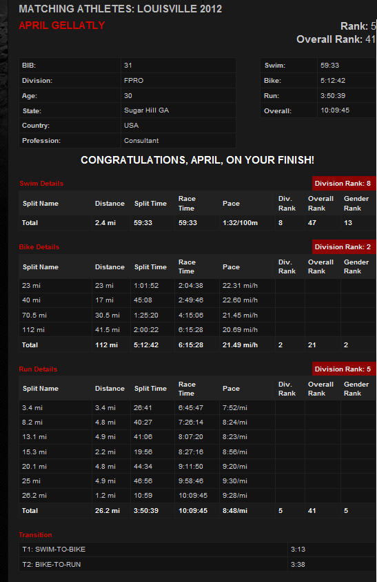Click bike total pace 21.49 mi/h
Image resolution: width=377 pixels, height=582 pixels.
click(x=240, y=345)
